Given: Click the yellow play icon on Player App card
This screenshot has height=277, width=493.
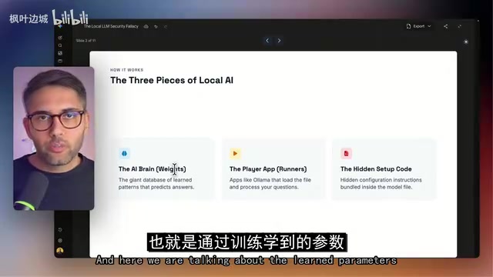Looking at the screenshot, I should point(235,154).
